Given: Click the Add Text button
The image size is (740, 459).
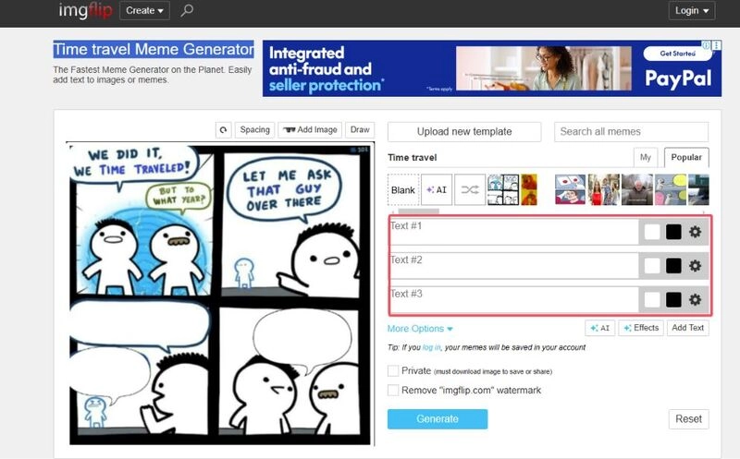Looking at the screenshot, I should tap(687, 328).
